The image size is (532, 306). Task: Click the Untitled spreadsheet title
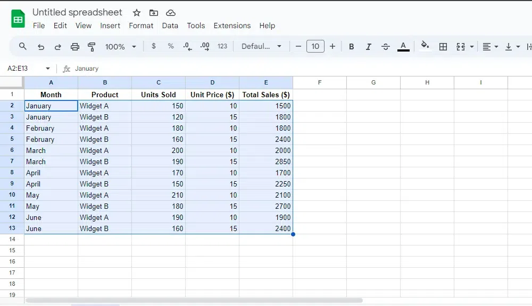tap(77, 13)
